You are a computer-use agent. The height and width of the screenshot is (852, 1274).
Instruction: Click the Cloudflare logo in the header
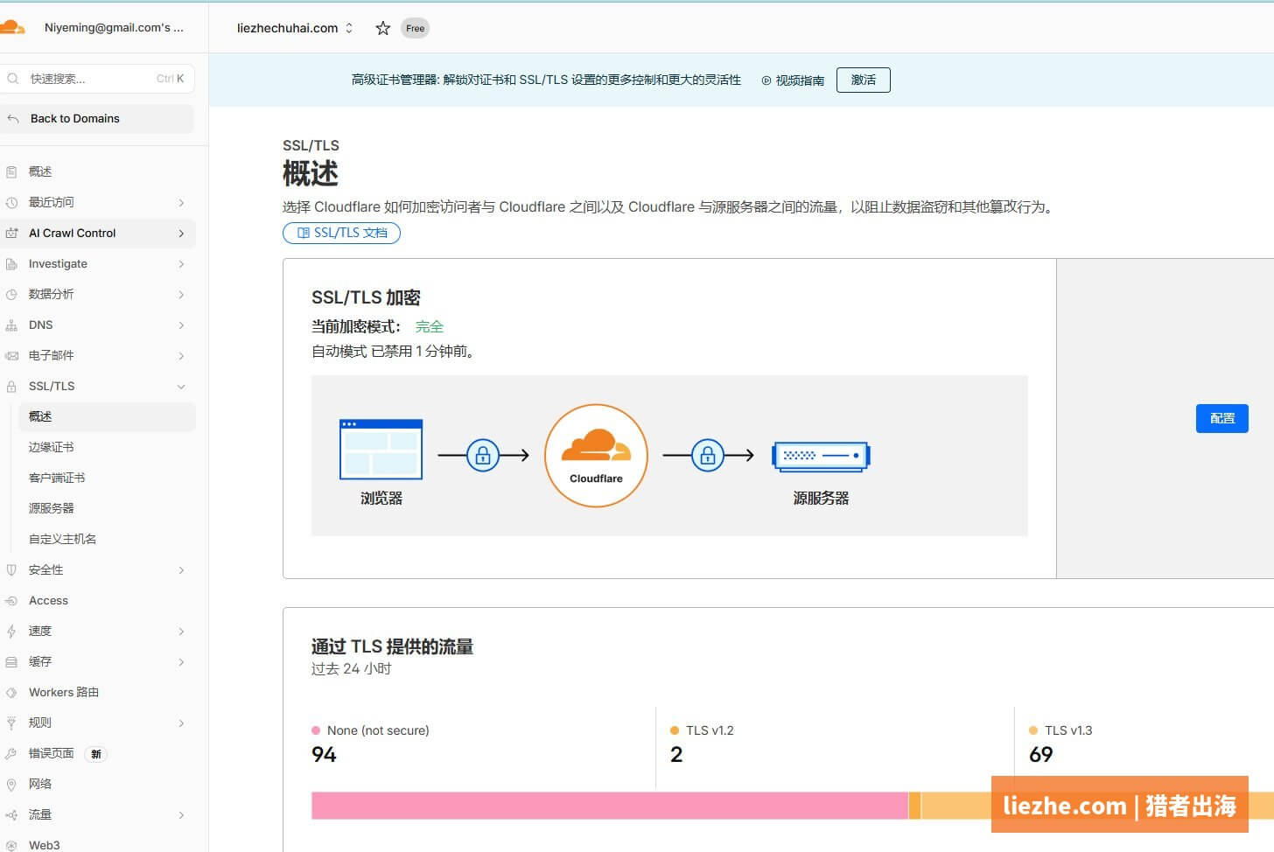click(11, 27)
